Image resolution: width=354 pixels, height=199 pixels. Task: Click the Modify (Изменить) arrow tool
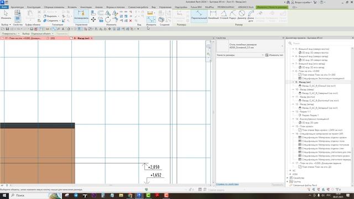(6, 15)
